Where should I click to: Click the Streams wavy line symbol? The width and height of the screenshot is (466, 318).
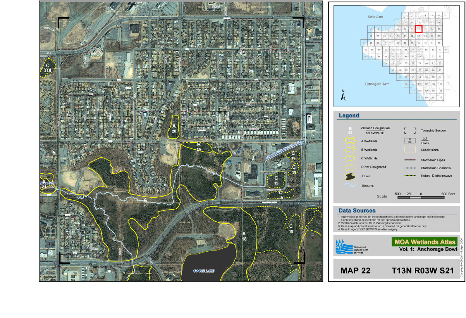[x=350, y=185]
